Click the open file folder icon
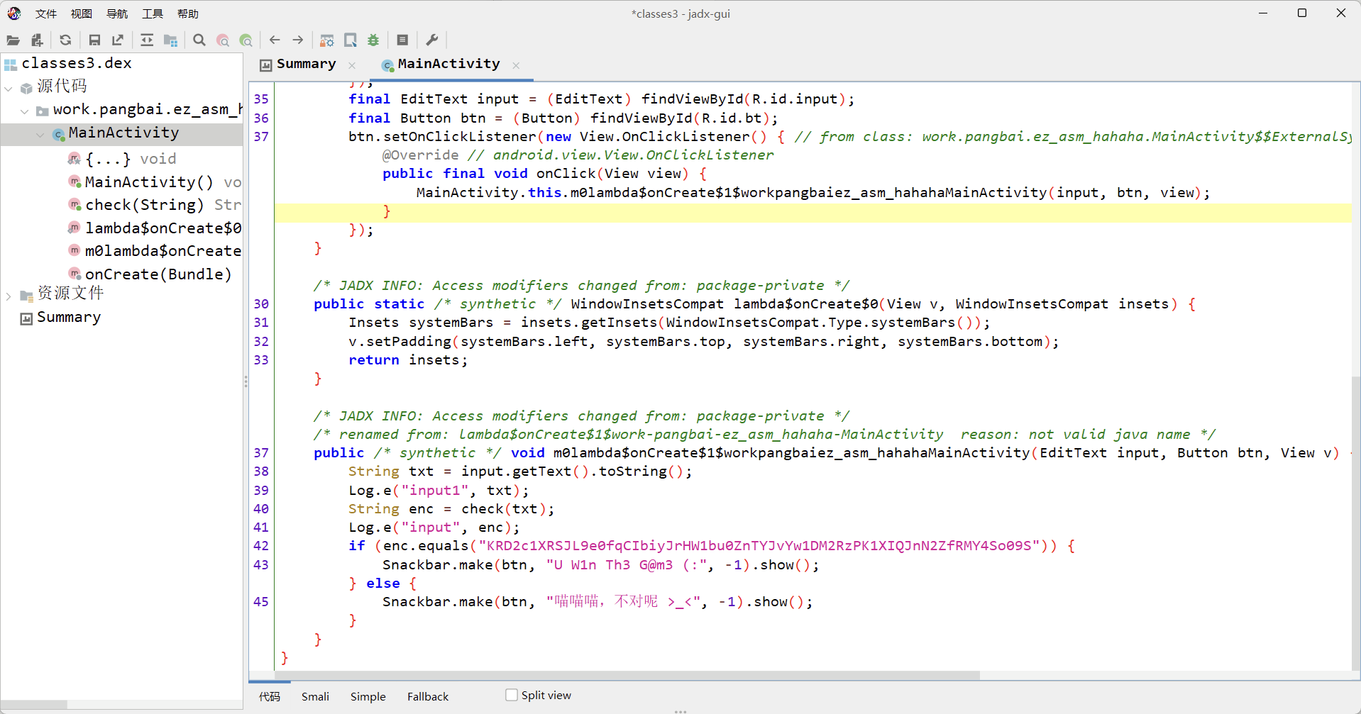The image size is (1361, 714). tap(13, 40)
